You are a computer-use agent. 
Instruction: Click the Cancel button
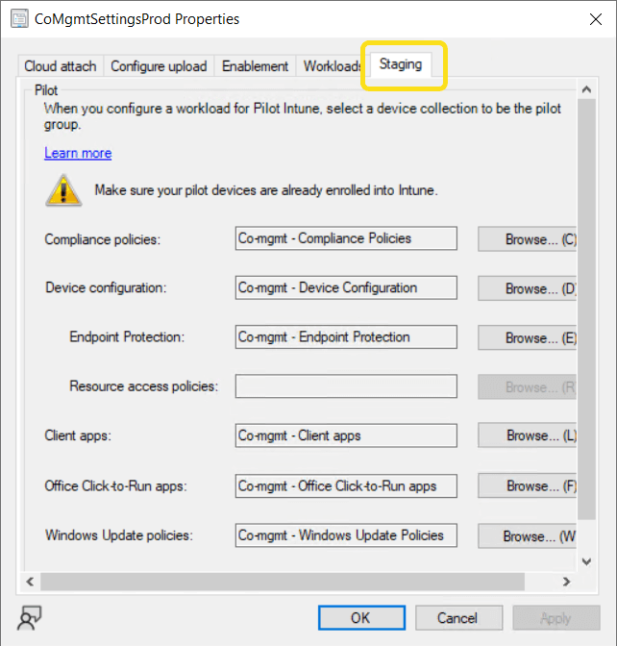point(458,617)
